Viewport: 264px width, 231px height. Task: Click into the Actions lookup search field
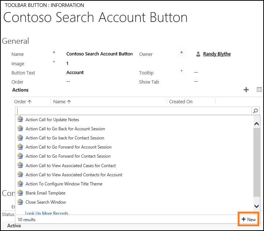click(x=133, y=111)
